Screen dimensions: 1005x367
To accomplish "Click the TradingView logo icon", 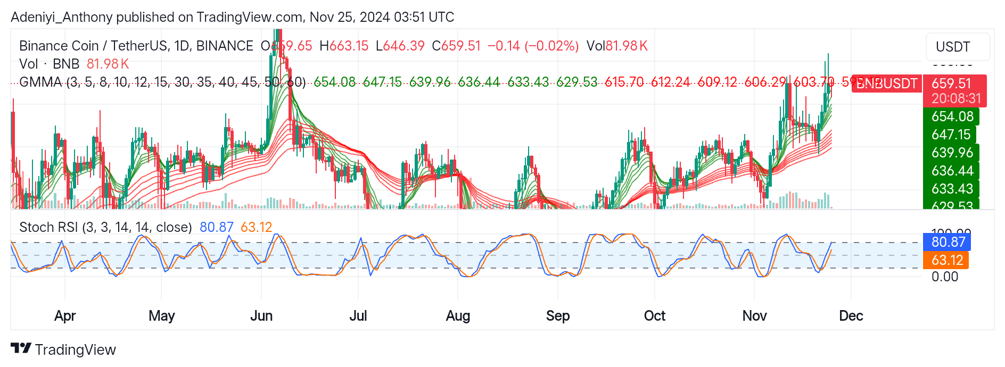I will [x=21, y=348].
